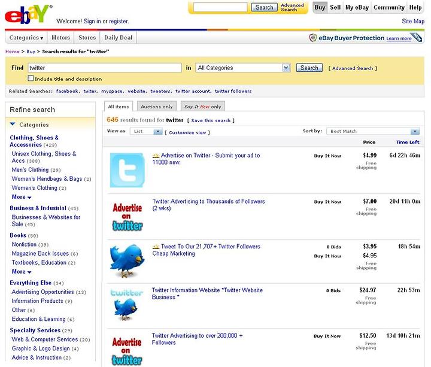This screenshot has height=367, width=431.
Task: Click the eBay Buyer Protection shield icon
Action: click(313, 38)
